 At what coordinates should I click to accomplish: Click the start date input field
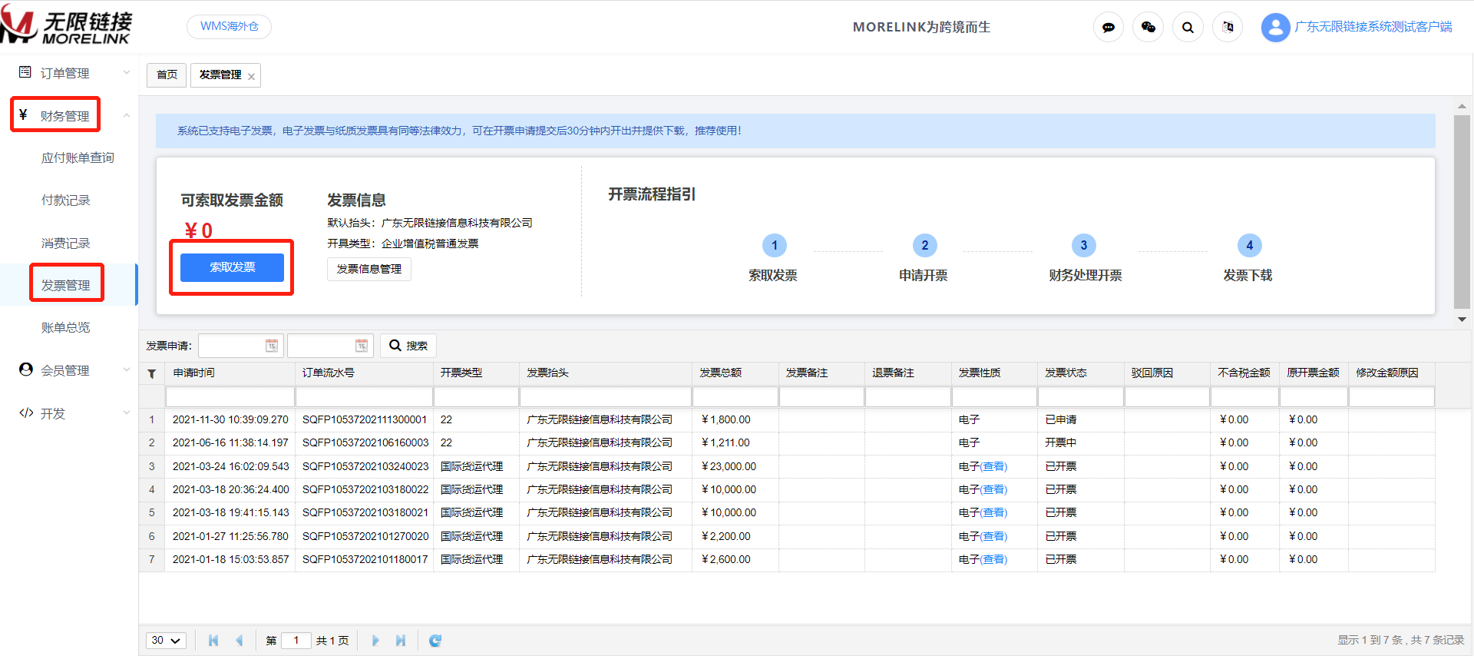233,346
